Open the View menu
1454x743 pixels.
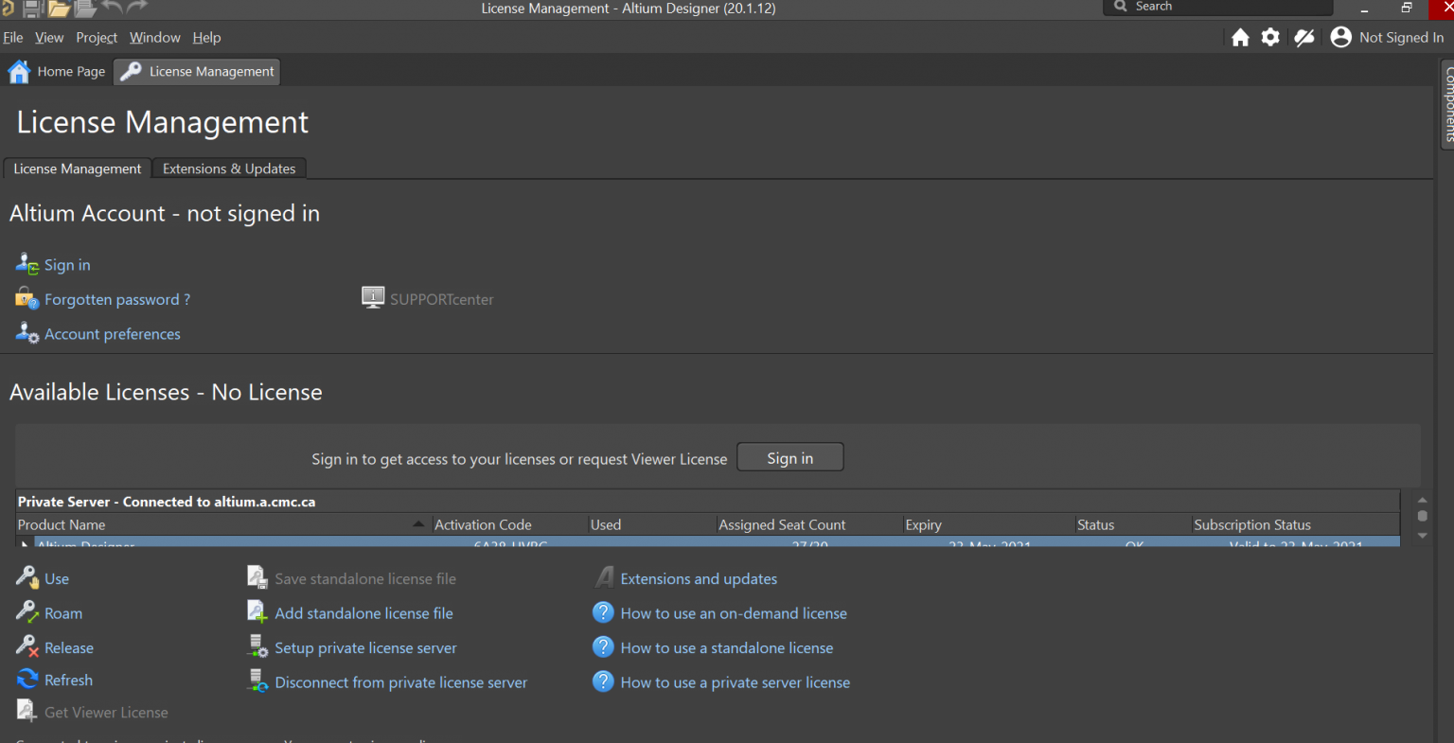[x=49, y=38]
